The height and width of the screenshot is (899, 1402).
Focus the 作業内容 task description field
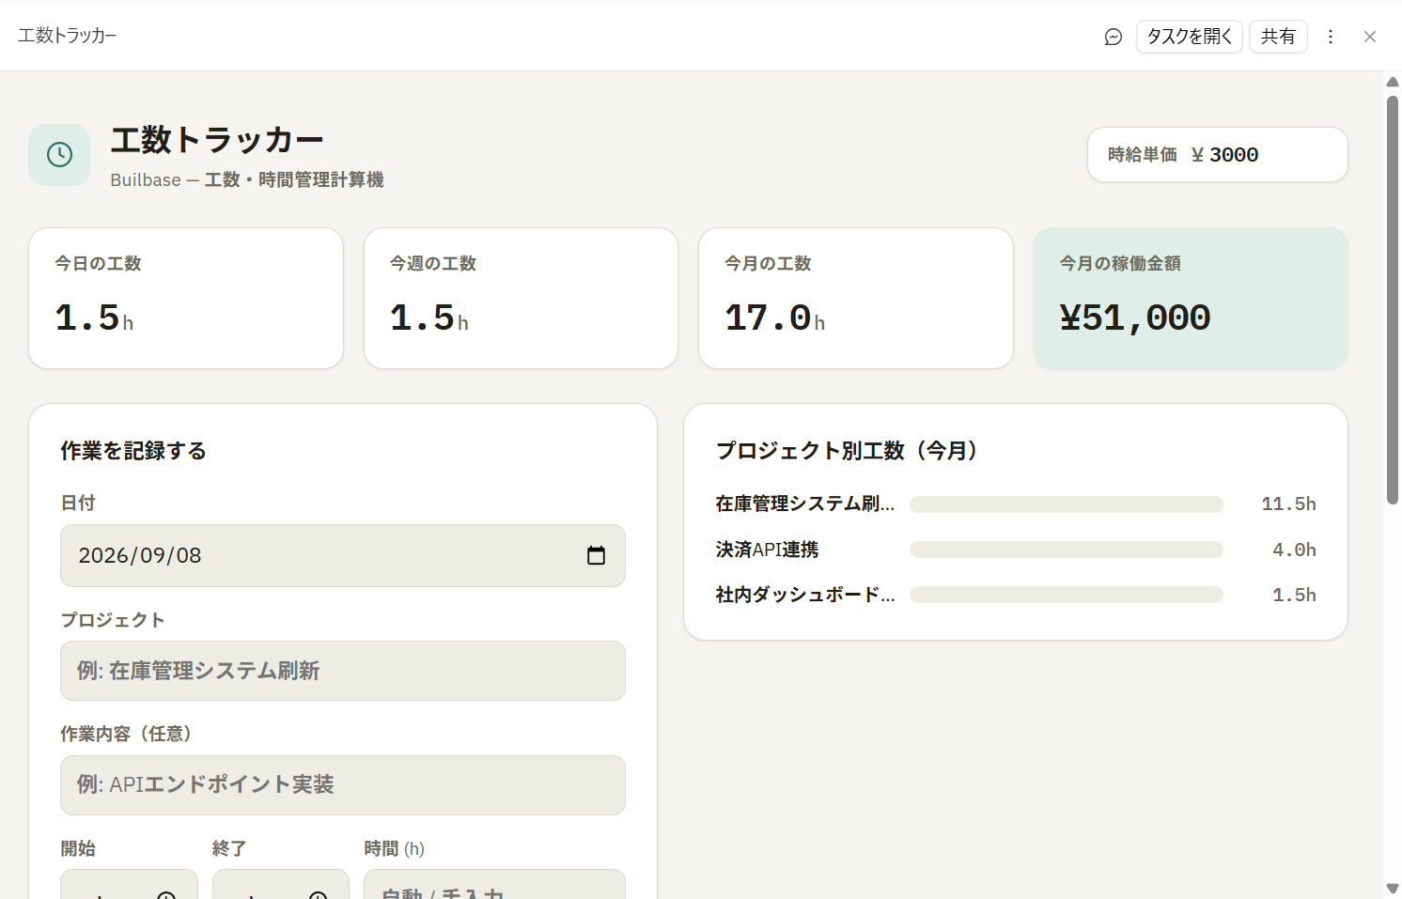[343, 785]
